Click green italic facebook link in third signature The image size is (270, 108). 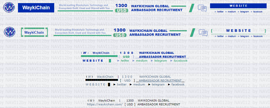180,61
